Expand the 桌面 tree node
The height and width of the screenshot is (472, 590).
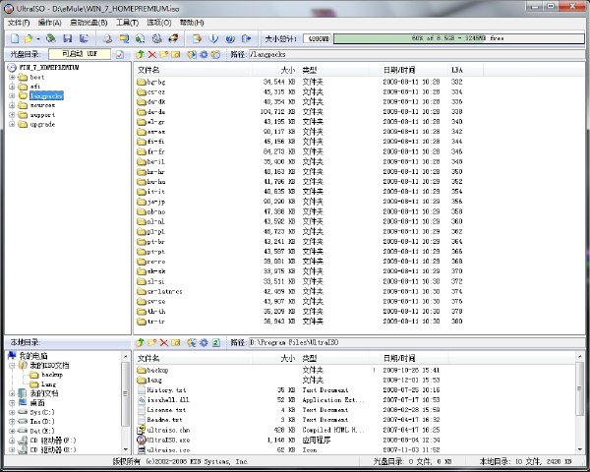click(12, 403)
